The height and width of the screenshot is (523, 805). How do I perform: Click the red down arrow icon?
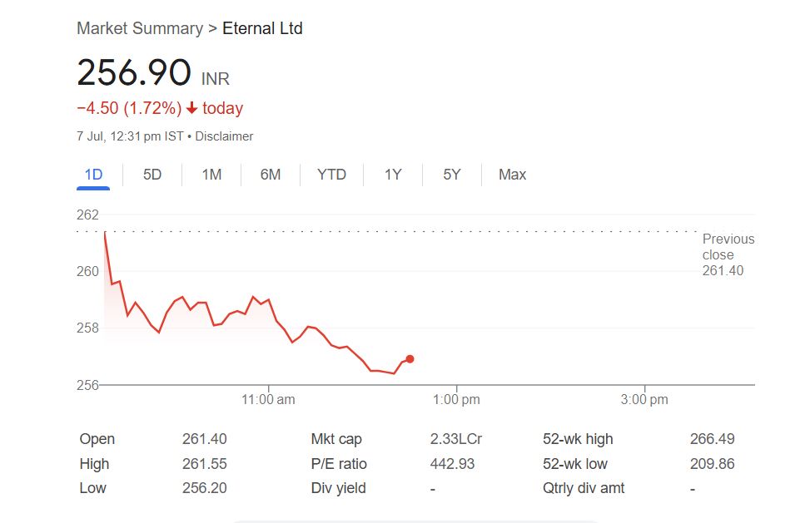point(191,108)
